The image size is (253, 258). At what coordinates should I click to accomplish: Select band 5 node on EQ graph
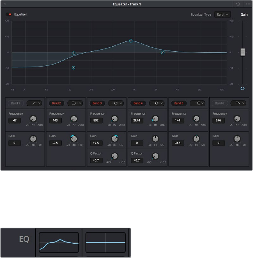[x=74, y=53]
